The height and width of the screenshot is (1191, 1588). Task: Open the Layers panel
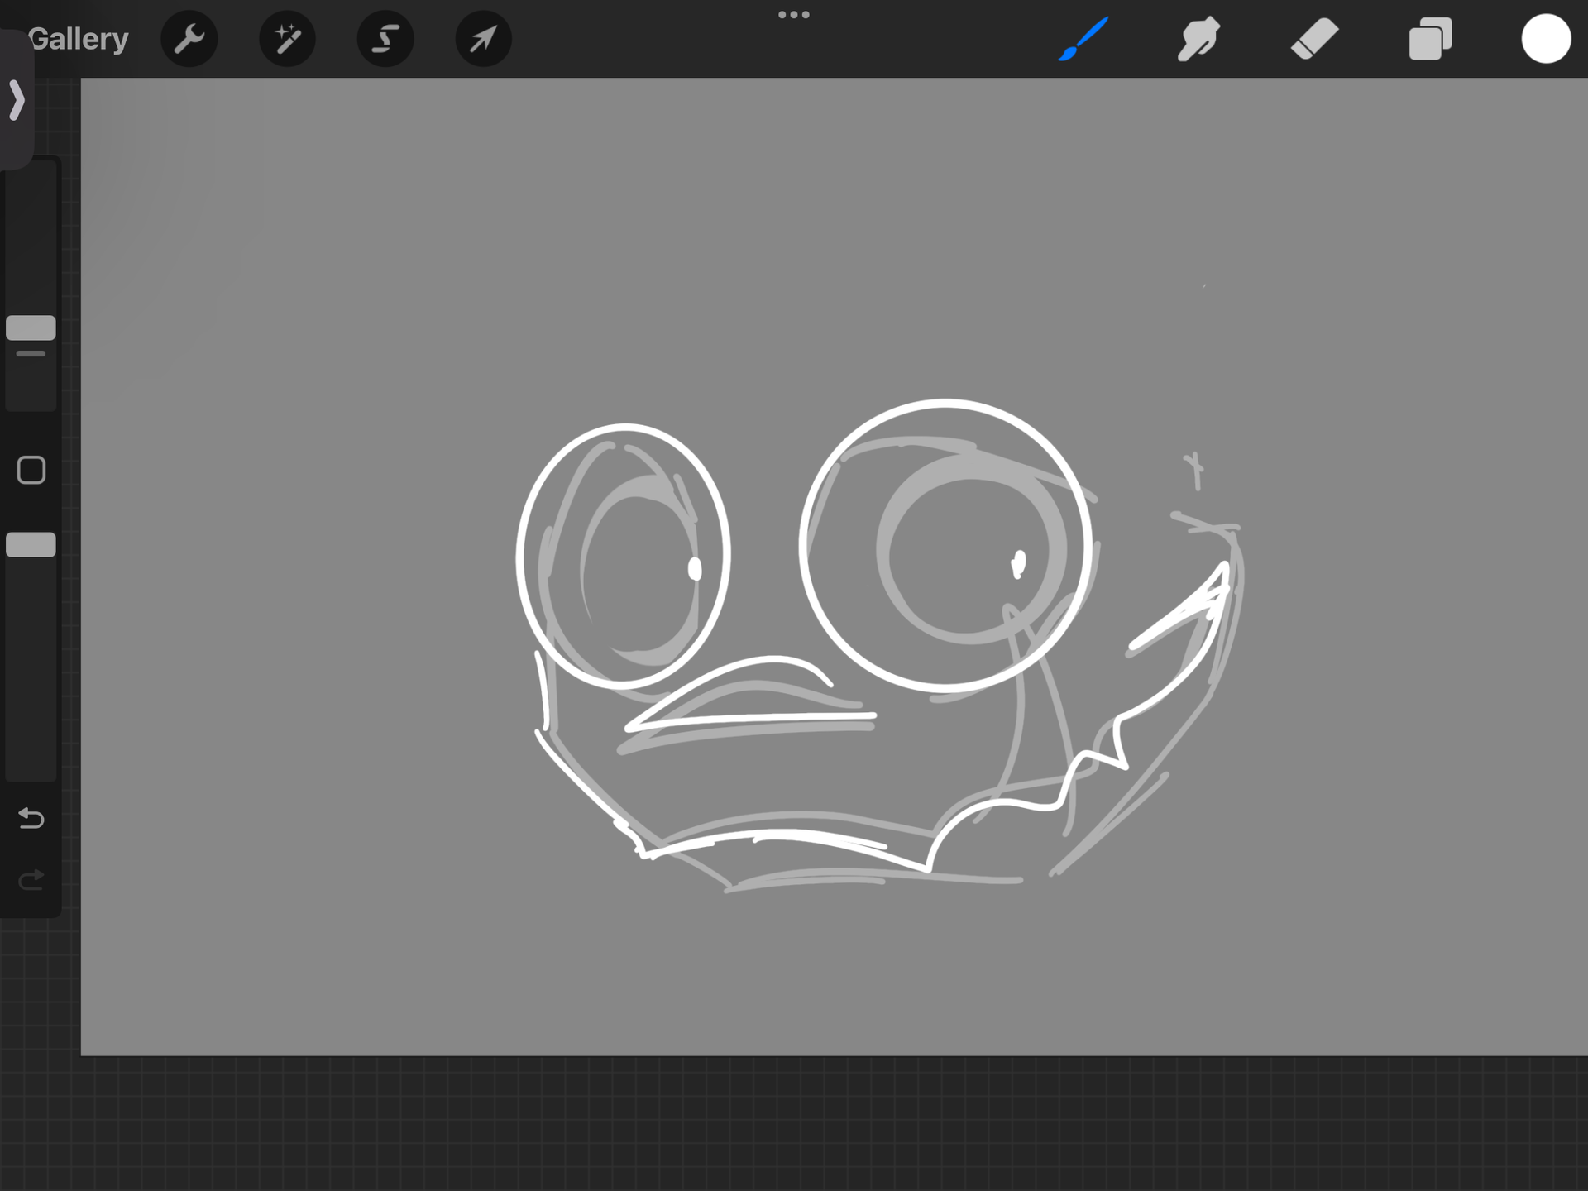point(1430,39)
